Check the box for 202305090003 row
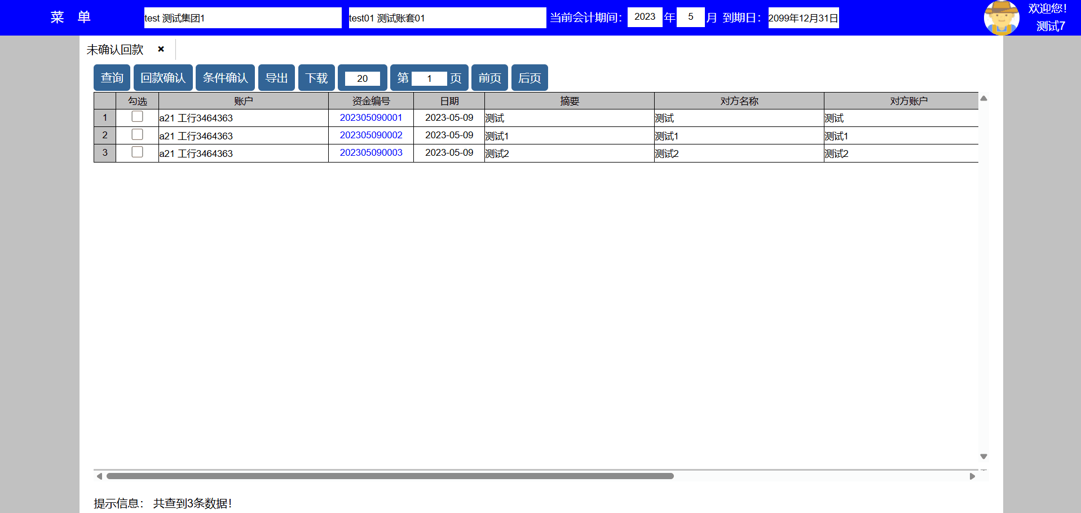 137,152
